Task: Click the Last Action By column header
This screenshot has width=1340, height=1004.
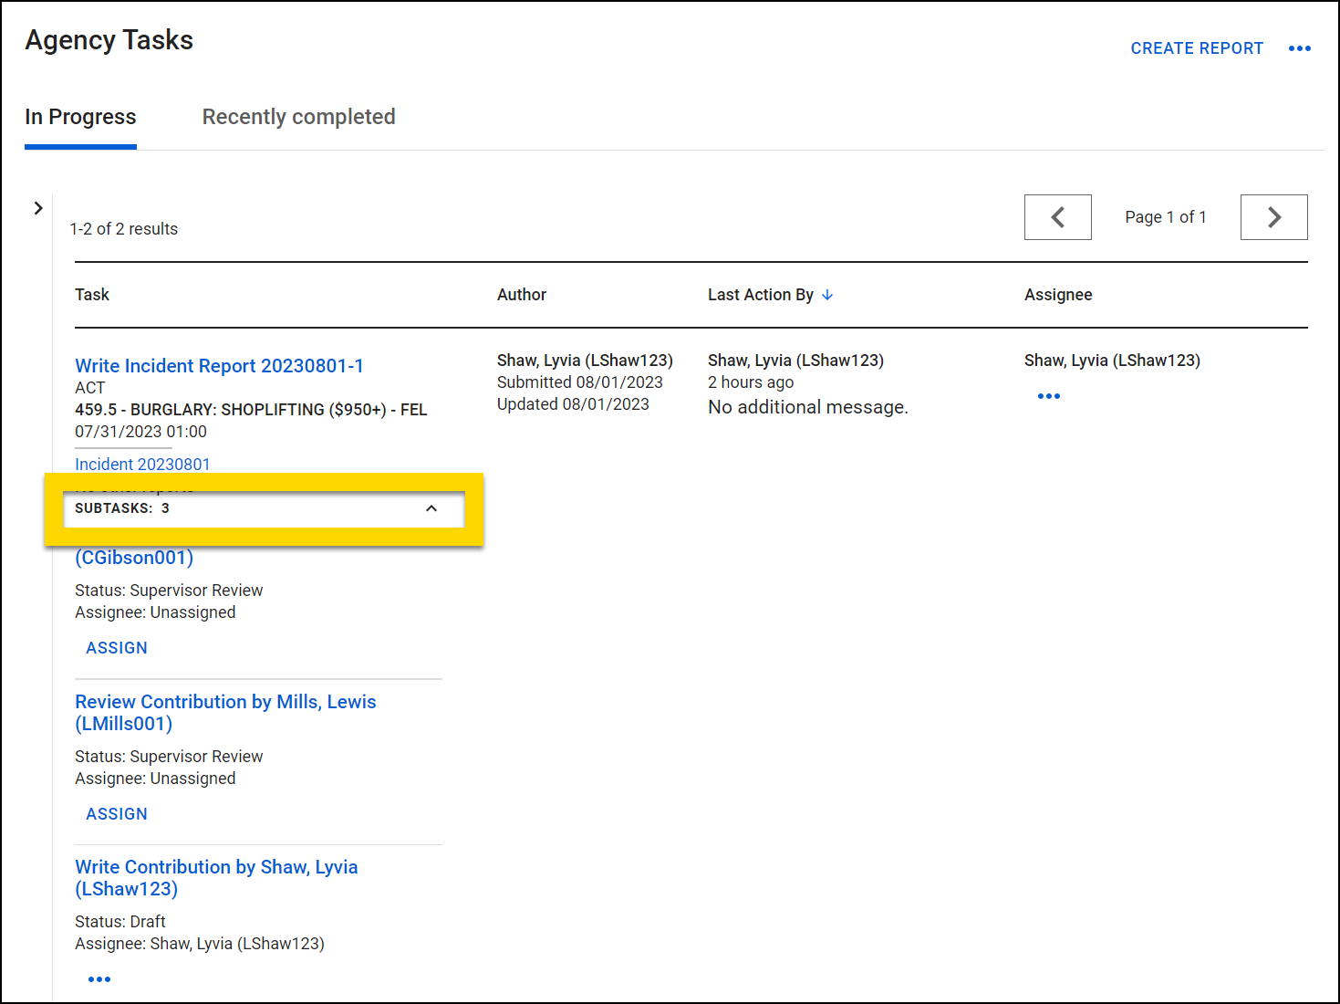Action: [x=761, y=295]
